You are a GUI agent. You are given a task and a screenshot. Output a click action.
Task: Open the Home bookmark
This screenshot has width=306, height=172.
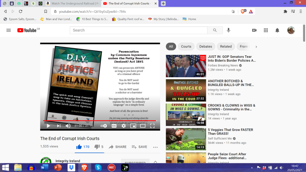[x=190, y=19]
